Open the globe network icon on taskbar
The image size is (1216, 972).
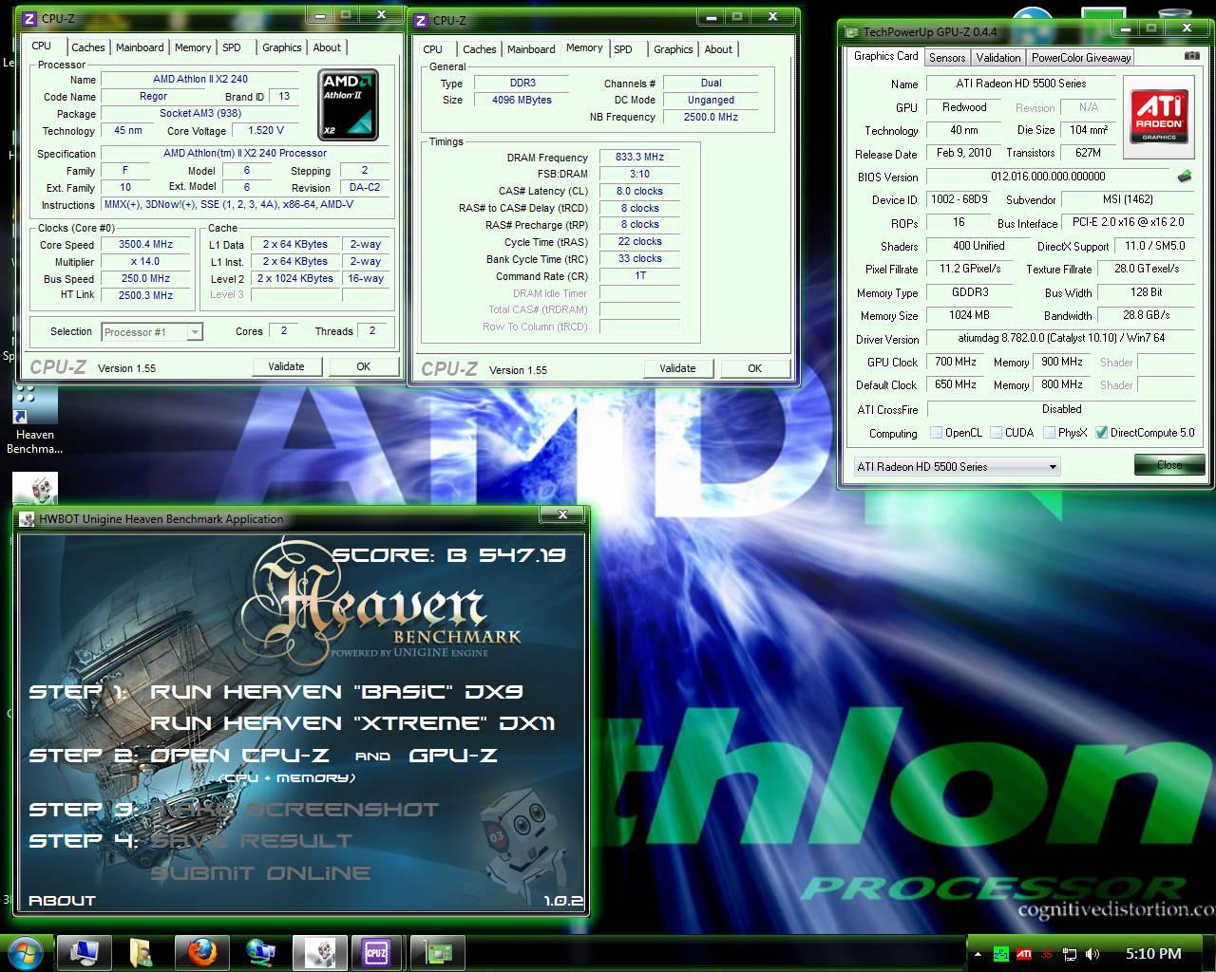pyautogui.click(x=259, y=952)
